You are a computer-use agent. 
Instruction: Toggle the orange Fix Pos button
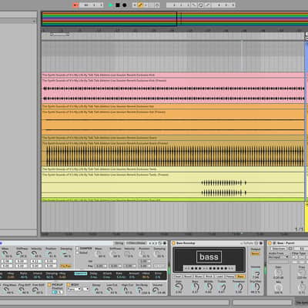click(x=65, y=266)
